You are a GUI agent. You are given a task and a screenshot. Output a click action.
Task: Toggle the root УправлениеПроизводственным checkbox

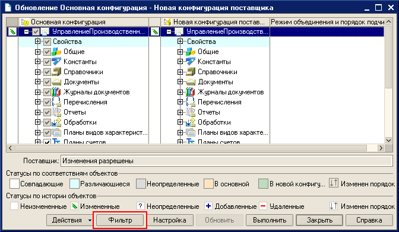point(36,32)
